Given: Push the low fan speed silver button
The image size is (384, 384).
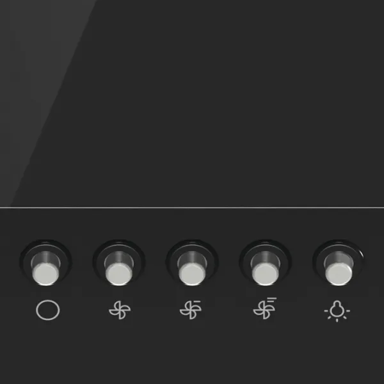Looking at the screenshot, I should 119,269.
